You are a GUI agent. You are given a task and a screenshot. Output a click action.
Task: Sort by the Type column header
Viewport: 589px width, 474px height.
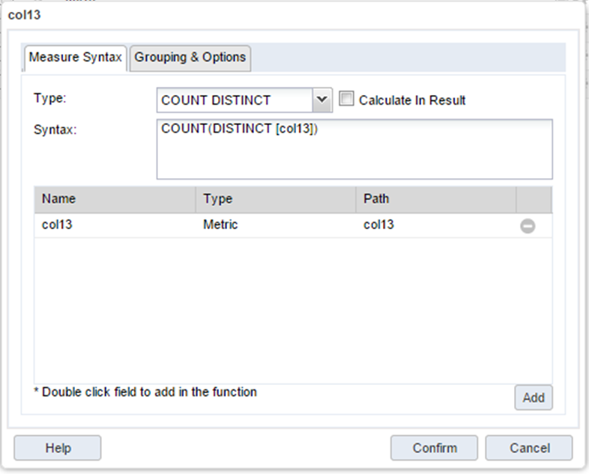click(275, 199)
